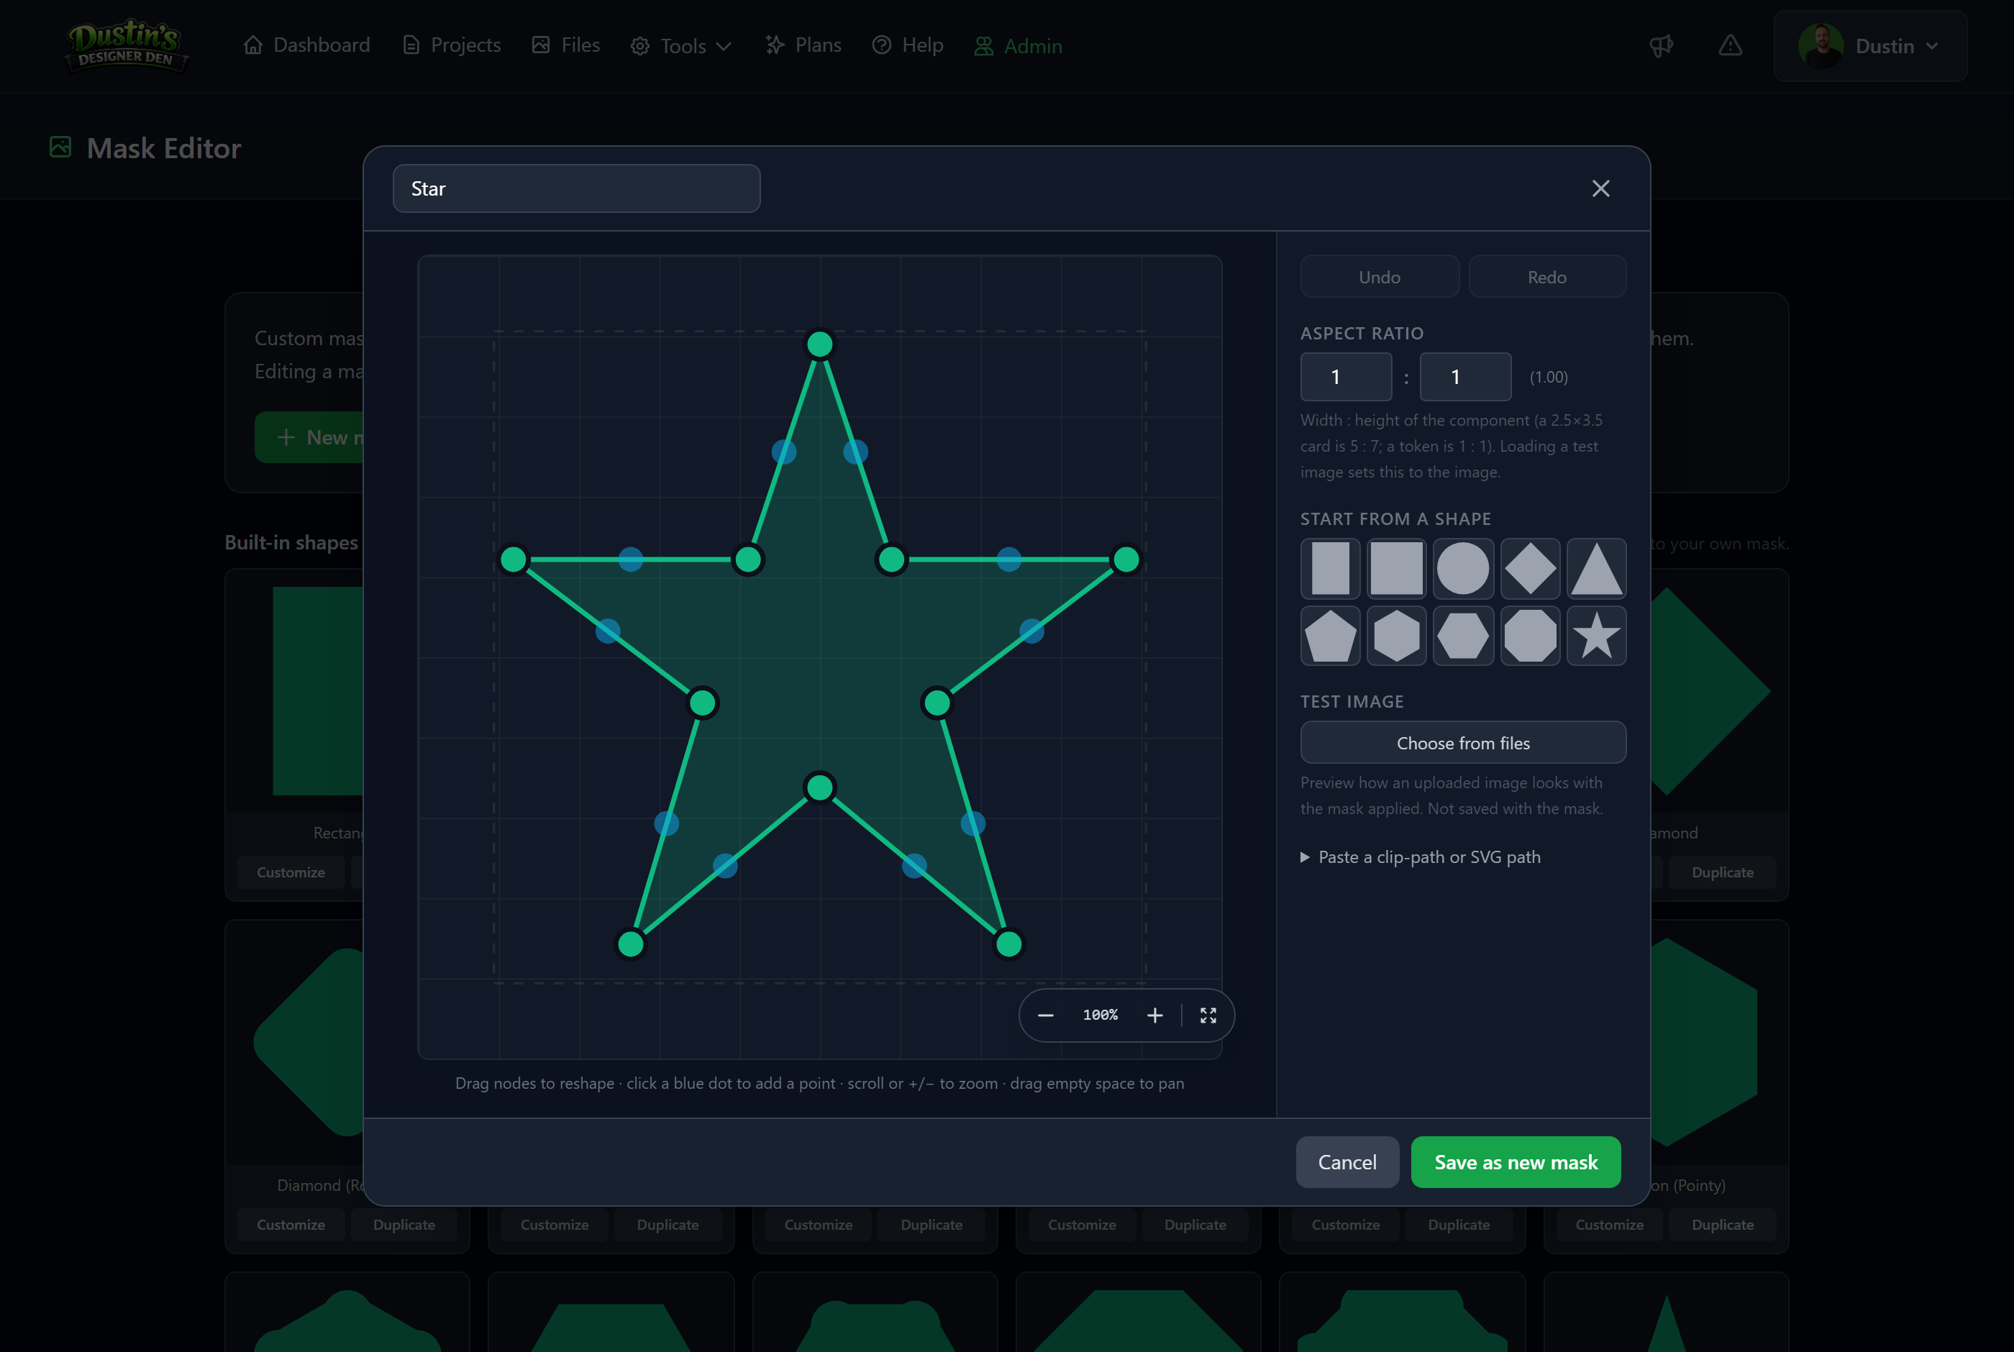
Task: Click Duplicate under the Diamond shape card
Action: [x=1722, y=872]
